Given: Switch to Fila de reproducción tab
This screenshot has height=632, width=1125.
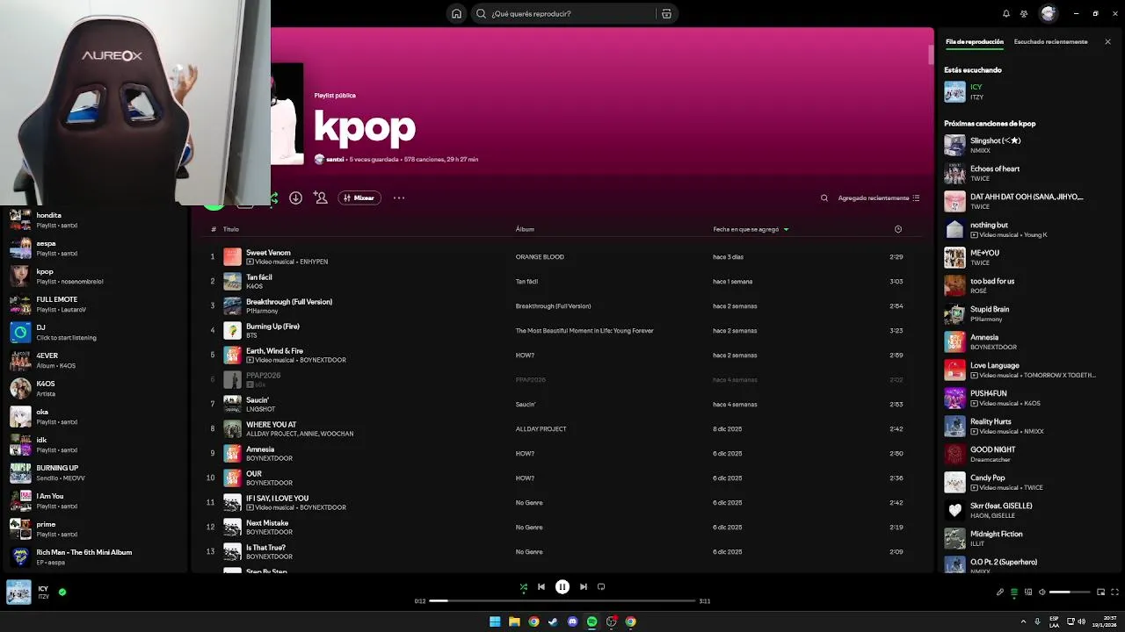Looking at the screenshot, I should (x=974, y=41).
